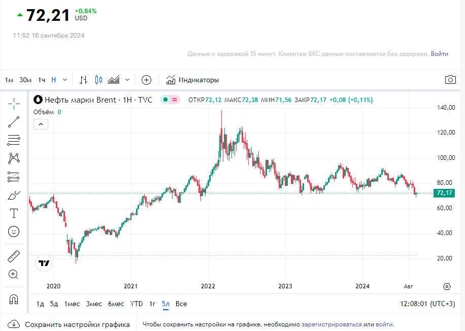Switch chart style to bars
Viewport: 465px width, 331px height.
coord(84,80)
